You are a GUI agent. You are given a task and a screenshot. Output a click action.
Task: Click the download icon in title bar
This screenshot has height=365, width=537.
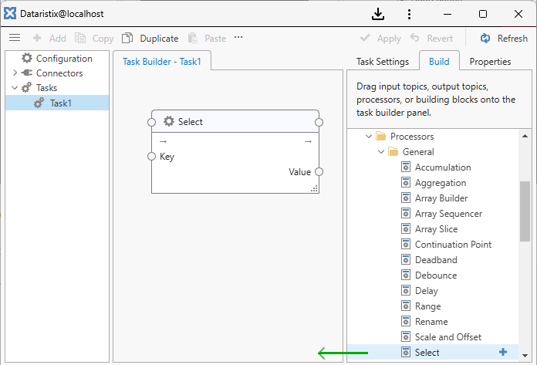click(x=378, y=14)
